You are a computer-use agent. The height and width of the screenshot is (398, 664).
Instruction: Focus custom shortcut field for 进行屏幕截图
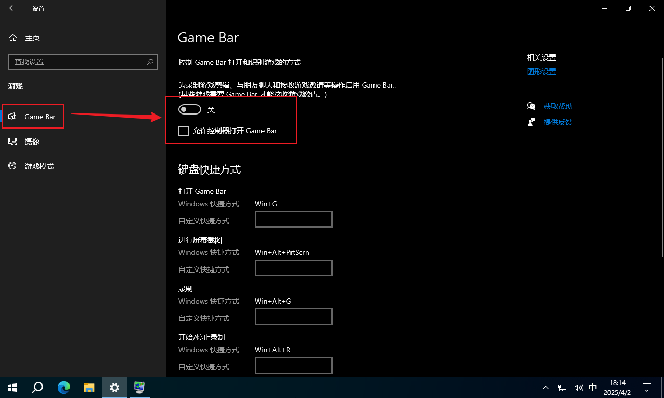point(294,268)
